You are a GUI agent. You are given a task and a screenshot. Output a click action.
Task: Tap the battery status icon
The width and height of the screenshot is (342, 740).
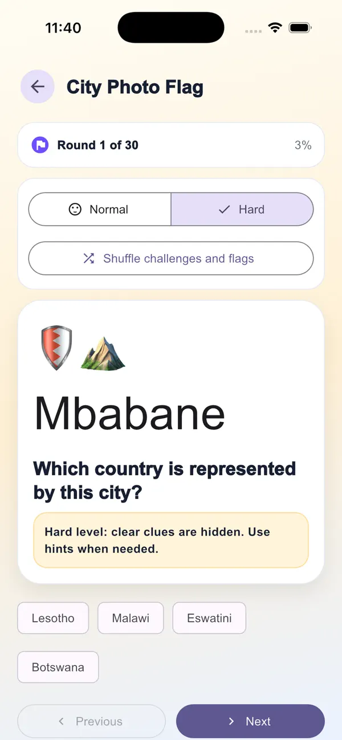[300, 28]
